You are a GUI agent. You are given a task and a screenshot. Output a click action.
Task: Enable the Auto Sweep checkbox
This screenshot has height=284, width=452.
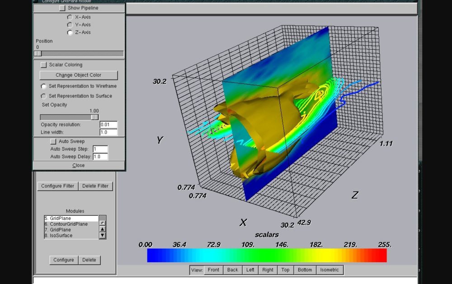click(53, 142)
